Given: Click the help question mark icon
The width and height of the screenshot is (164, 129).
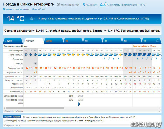Looking at the screenshot, I should [x=157, y=41].
